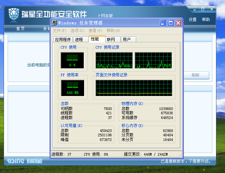
Task: Click the 核心内存(K) group label
Action: (132, 126)
